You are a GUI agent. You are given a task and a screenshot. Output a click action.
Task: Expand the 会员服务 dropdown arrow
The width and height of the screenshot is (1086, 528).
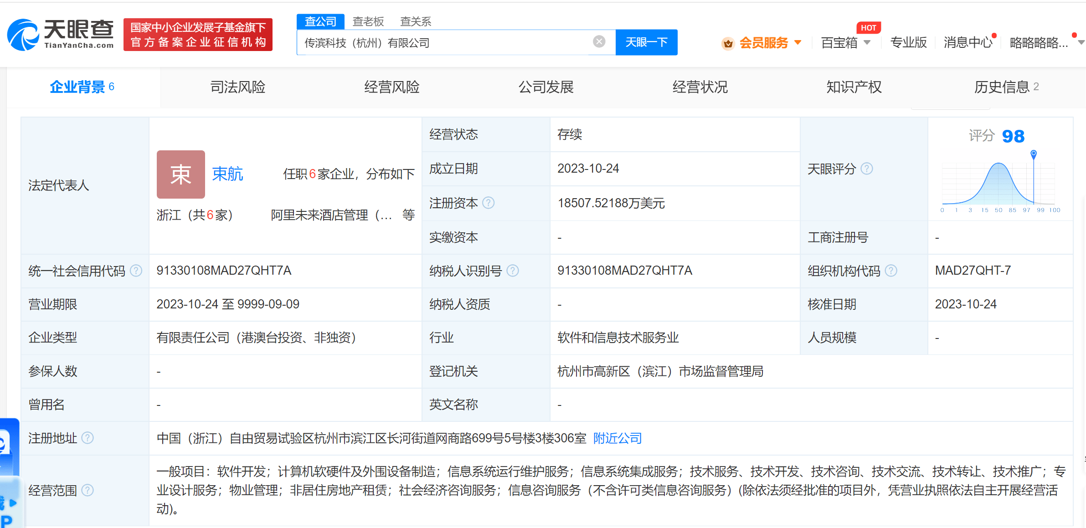tap(798, 42)
